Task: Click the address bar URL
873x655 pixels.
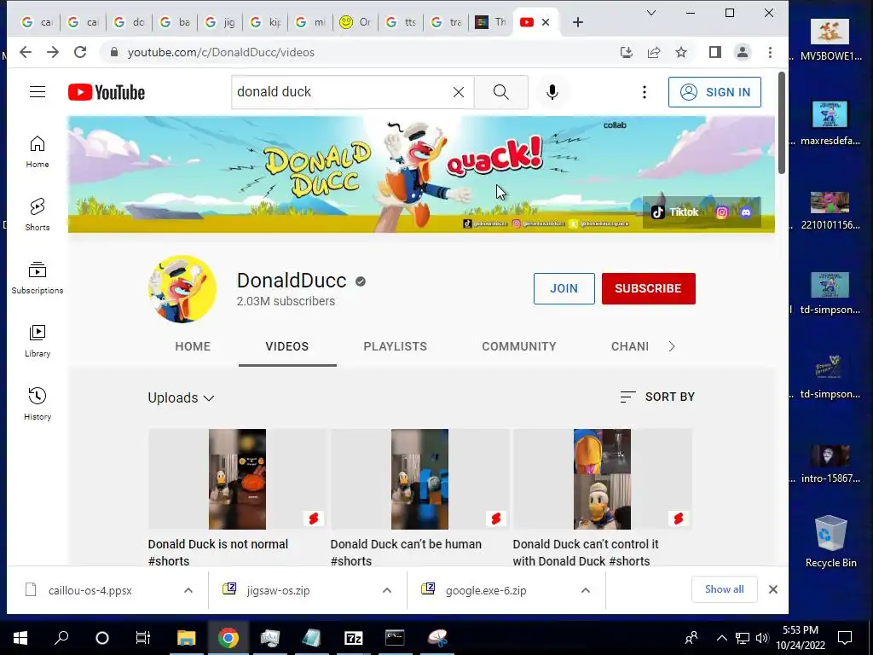Action: 221,52
